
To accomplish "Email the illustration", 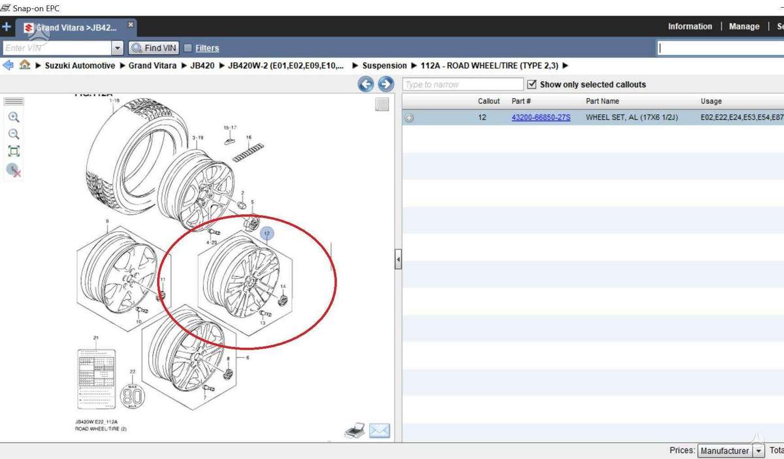I will 380,430.
